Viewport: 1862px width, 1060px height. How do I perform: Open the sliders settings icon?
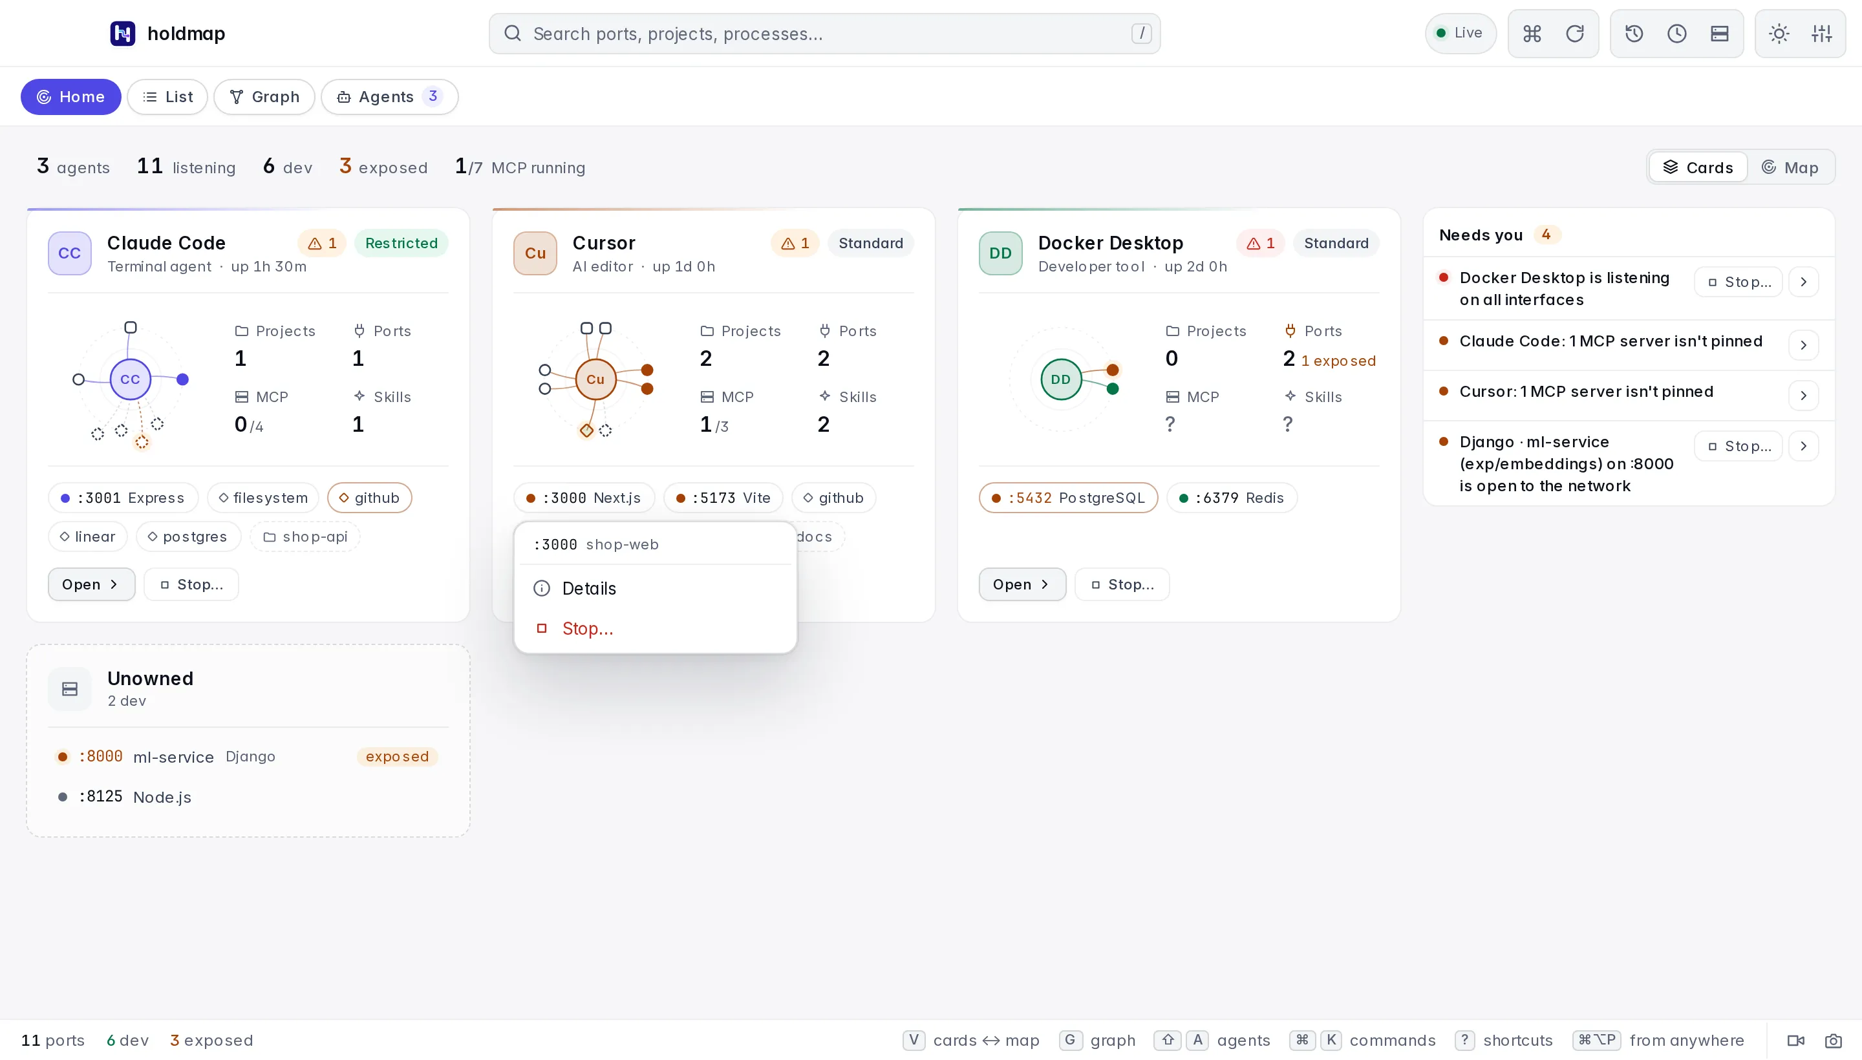(x=1821, y=34)
